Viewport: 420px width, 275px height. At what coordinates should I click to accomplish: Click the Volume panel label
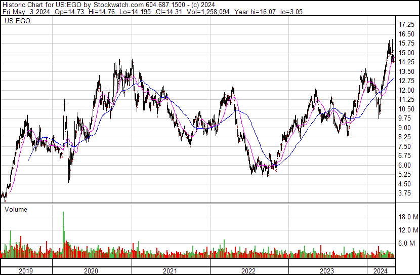click(16, 209)
